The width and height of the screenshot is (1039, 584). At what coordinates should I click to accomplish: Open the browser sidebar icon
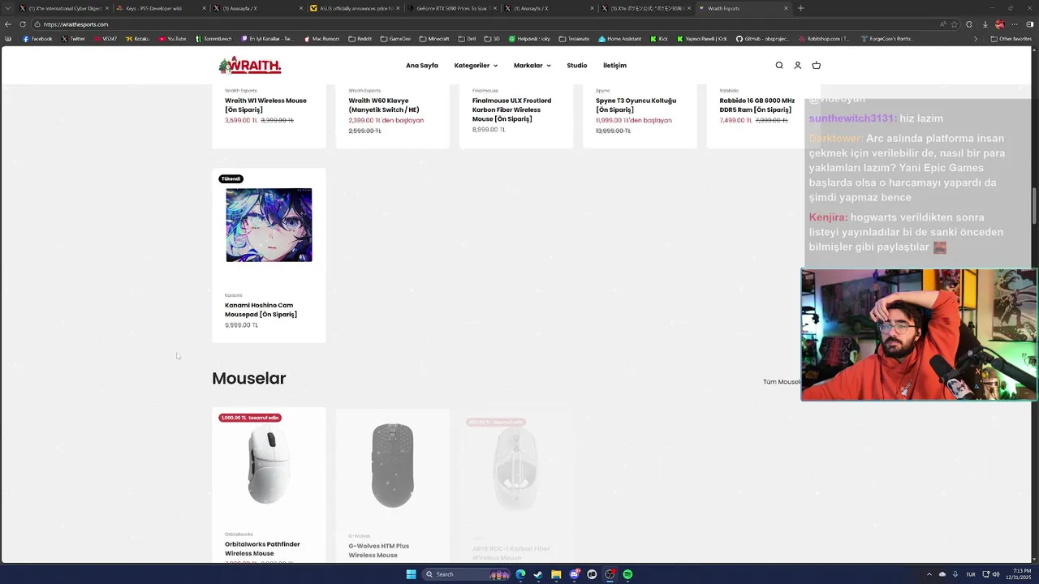coord(1031,24)
